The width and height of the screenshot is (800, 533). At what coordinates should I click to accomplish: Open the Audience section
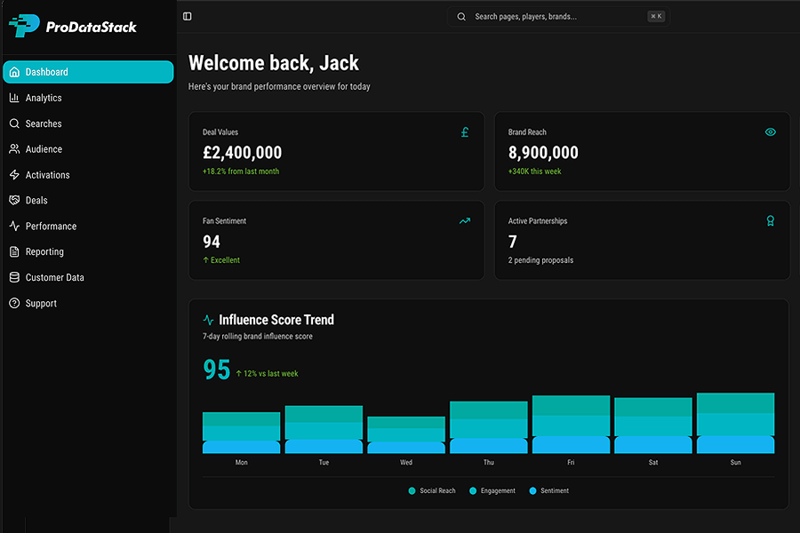(x=44, y=149)
